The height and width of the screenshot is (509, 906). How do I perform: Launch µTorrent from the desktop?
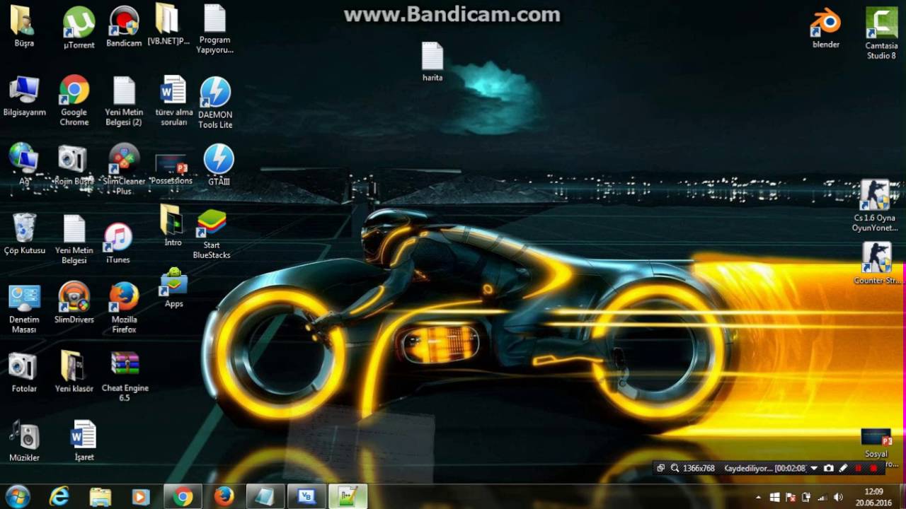tap(79, 27)
